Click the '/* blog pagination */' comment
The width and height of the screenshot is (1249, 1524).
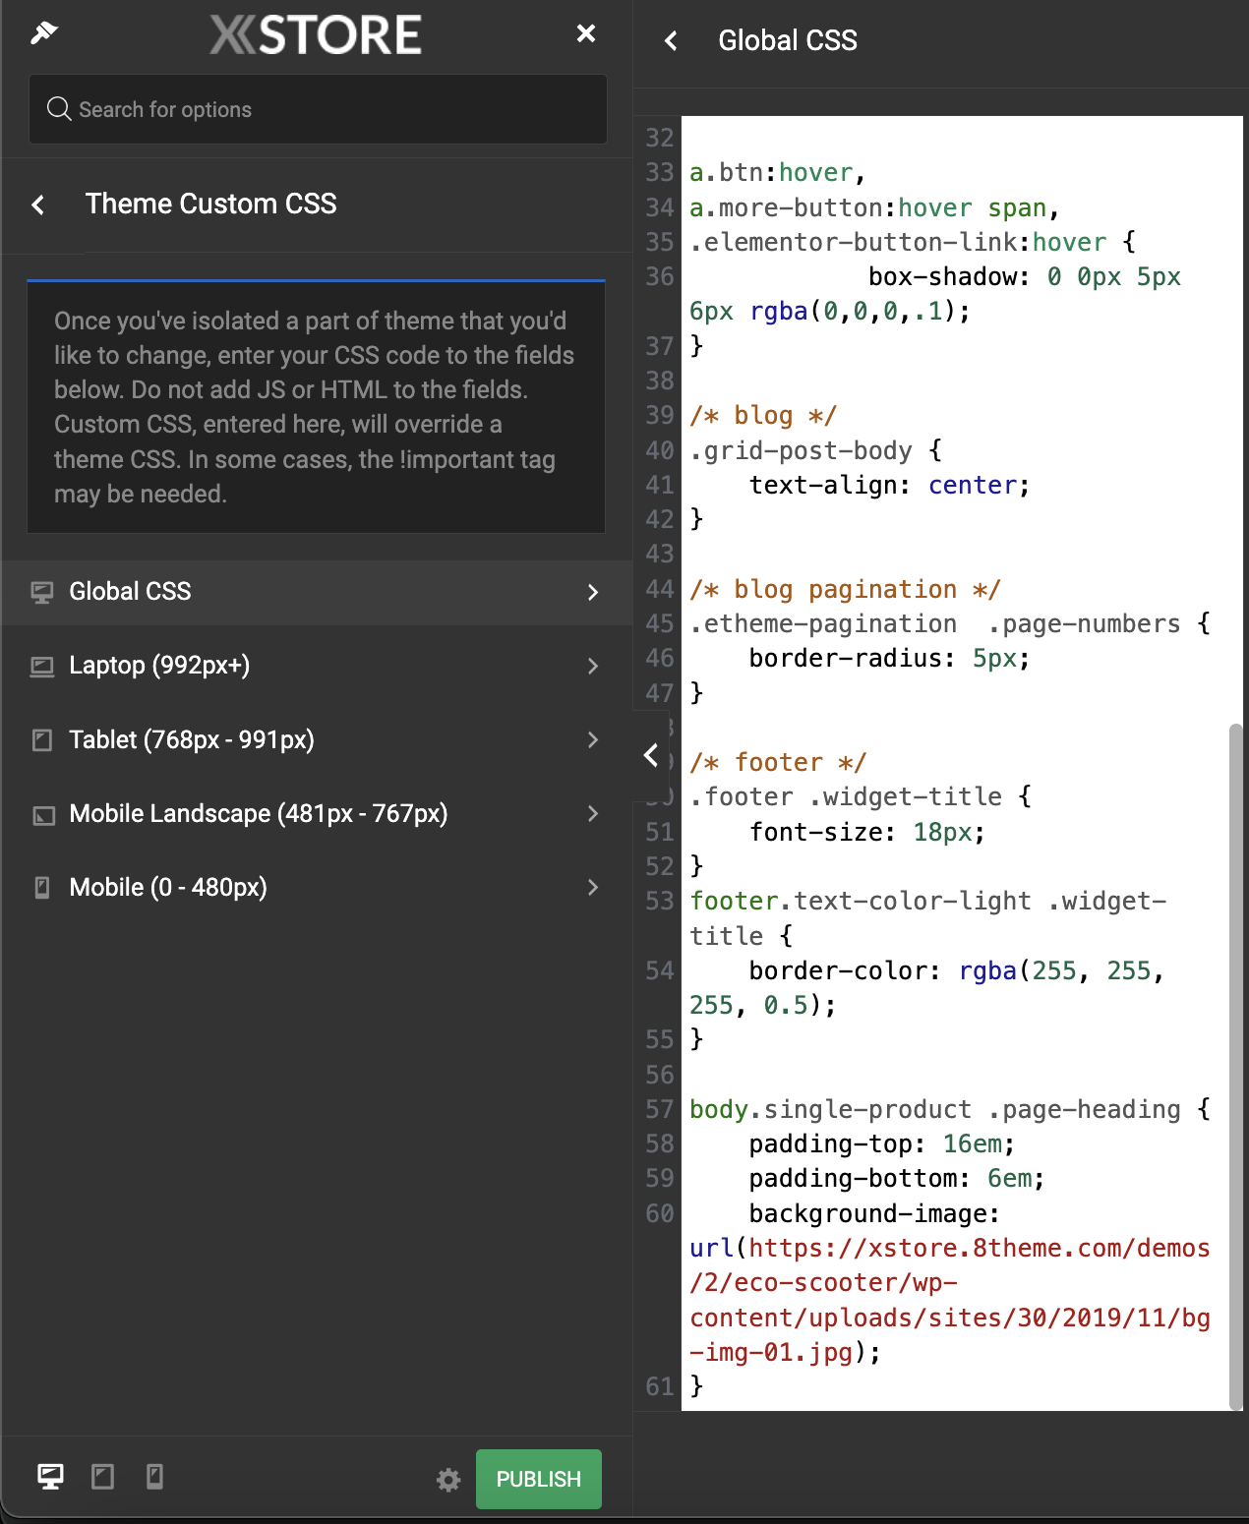pos(845,589)
